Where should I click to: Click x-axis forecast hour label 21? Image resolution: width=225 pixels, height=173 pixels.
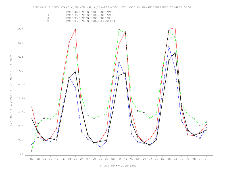[x=75, y=159]
